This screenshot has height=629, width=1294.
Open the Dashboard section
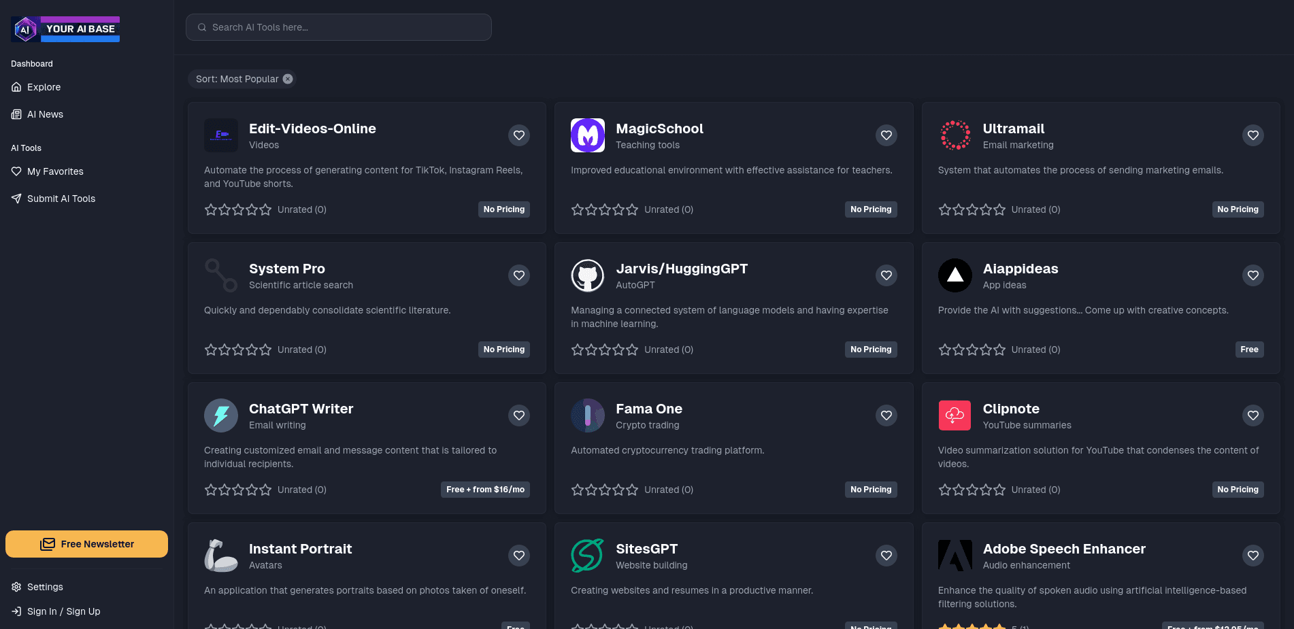31,63
